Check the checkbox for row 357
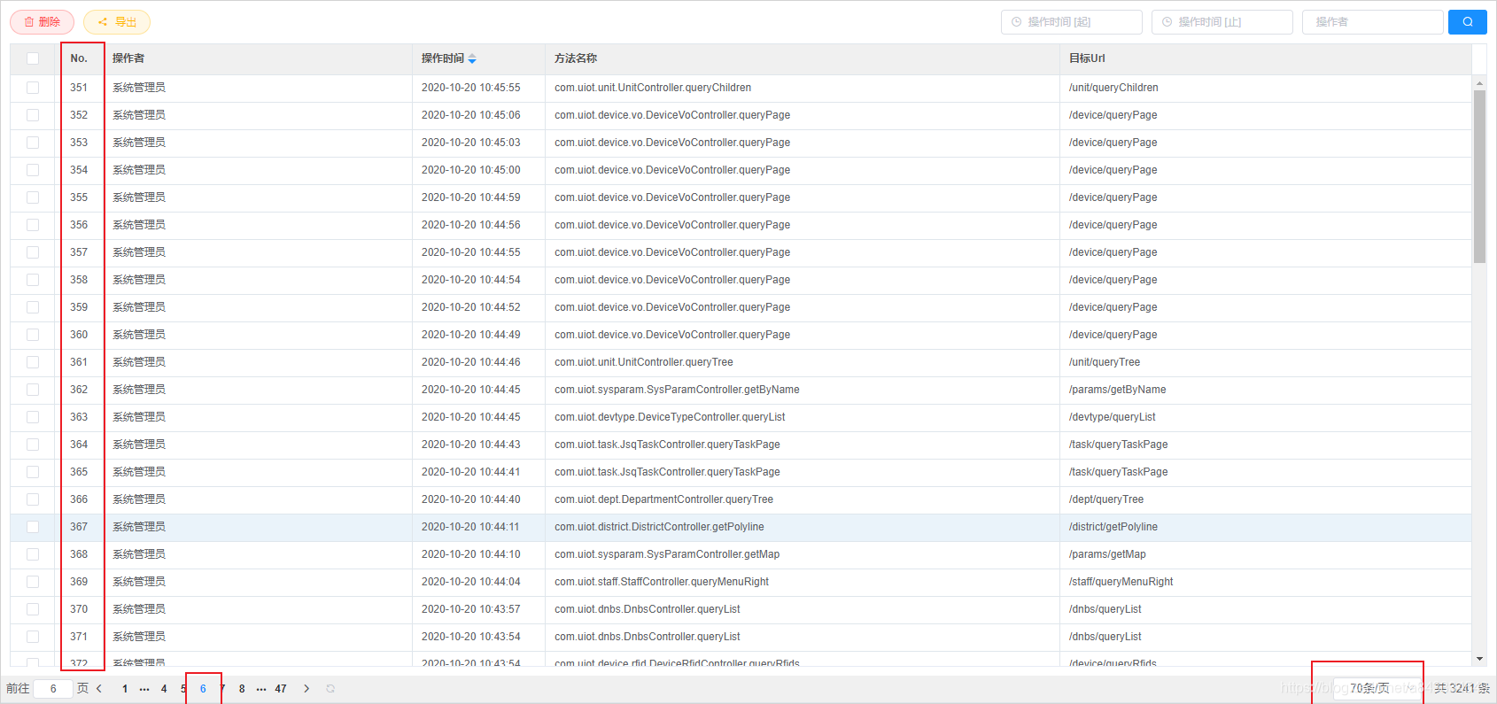The height and width of the screenshot is (704, 1497). [33, 252]
